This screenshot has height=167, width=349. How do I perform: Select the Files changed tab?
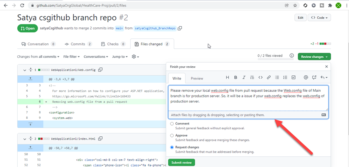[x=152, y=44]
